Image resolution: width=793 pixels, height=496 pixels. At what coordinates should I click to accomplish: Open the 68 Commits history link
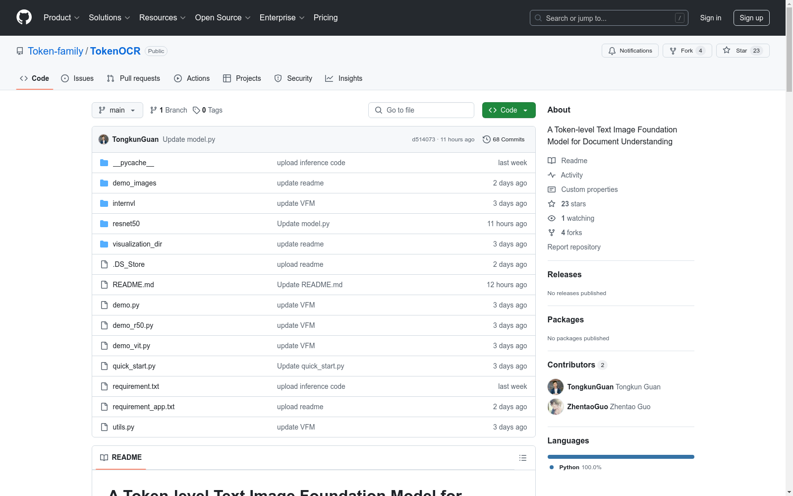click(x=504, y=139)
